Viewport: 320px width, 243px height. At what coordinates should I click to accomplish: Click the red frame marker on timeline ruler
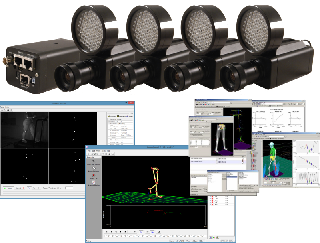point(148,236)
